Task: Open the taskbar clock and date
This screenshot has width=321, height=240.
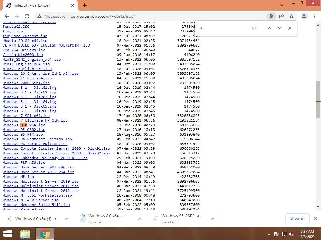Action: click(x=307, y=234)
